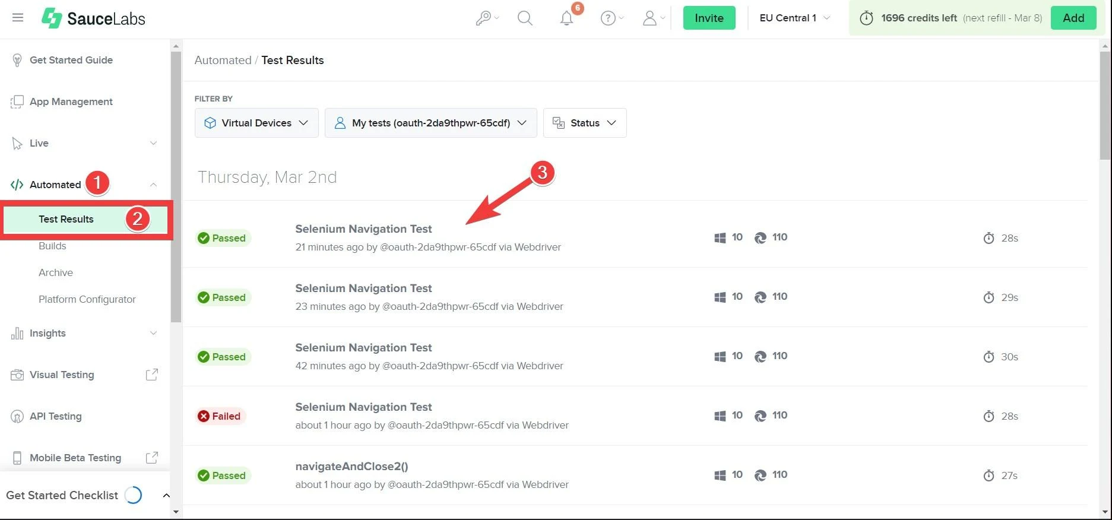The image size is (1112, 520).
Task: Click the Test Results breadcrumb text
Action: (293, 60)
